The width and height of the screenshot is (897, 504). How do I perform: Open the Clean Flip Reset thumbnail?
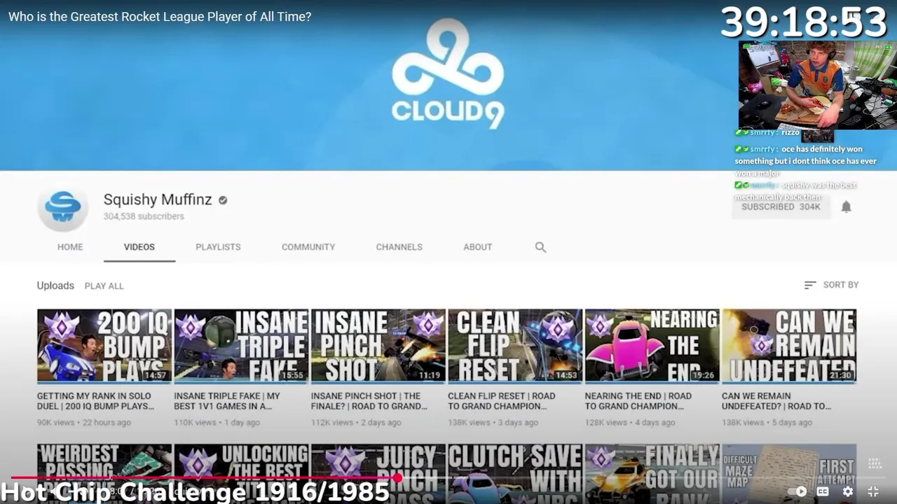[x=515, y=346]
